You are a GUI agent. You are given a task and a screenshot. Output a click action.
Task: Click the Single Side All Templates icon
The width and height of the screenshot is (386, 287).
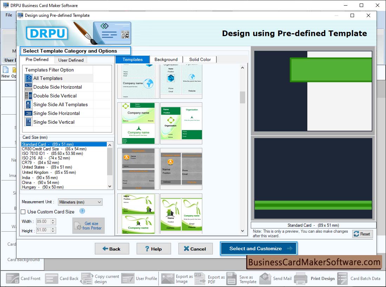[x=28, y=104]
